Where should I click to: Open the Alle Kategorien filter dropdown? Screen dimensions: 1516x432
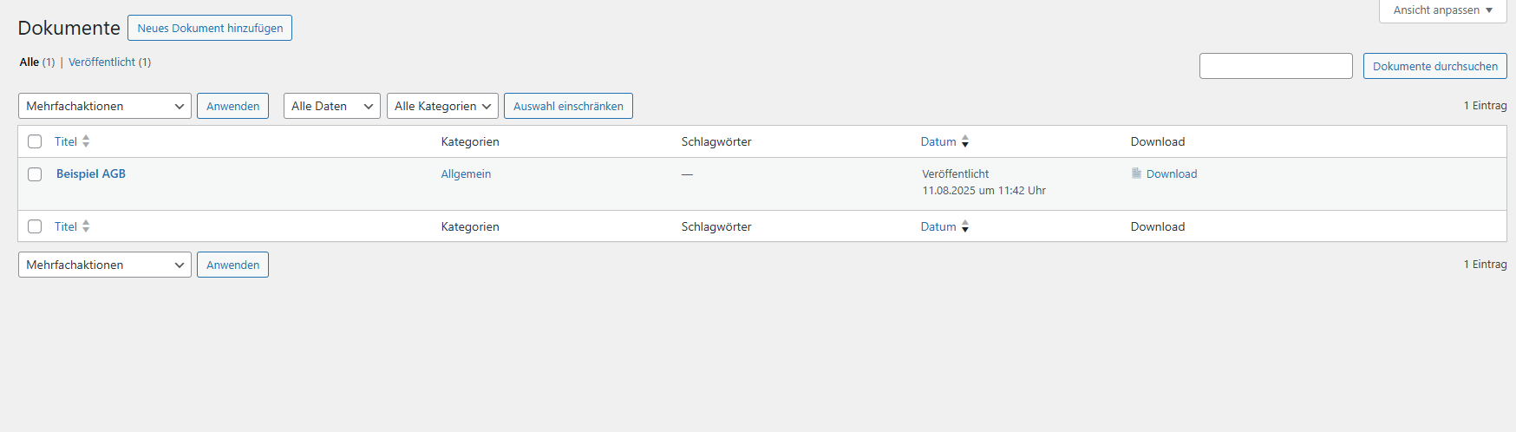coord(442,106)
